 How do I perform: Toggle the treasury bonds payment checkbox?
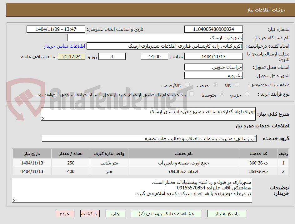(x=192, y=93)
